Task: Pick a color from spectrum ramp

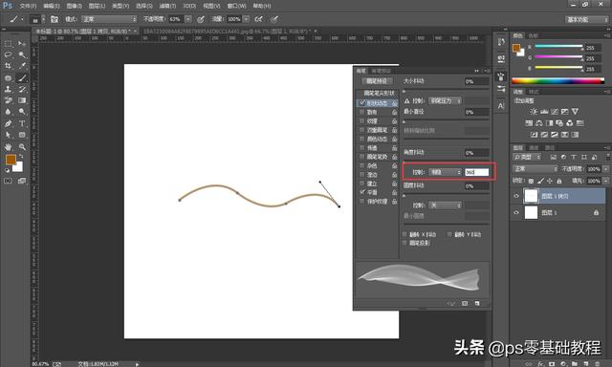Action: click(x=557, y=80)
